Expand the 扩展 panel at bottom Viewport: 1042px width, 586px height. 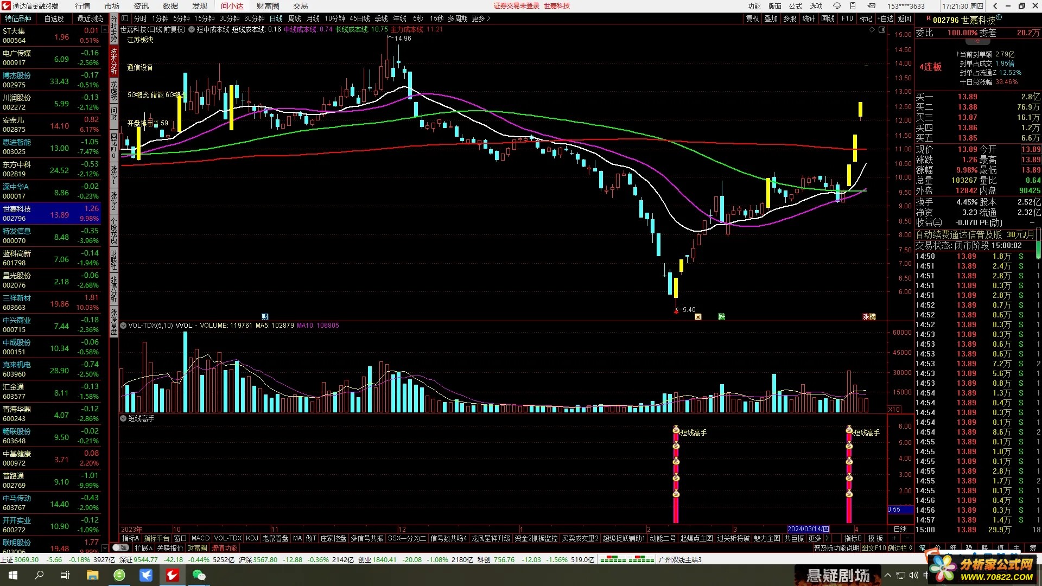pos(143,548)
